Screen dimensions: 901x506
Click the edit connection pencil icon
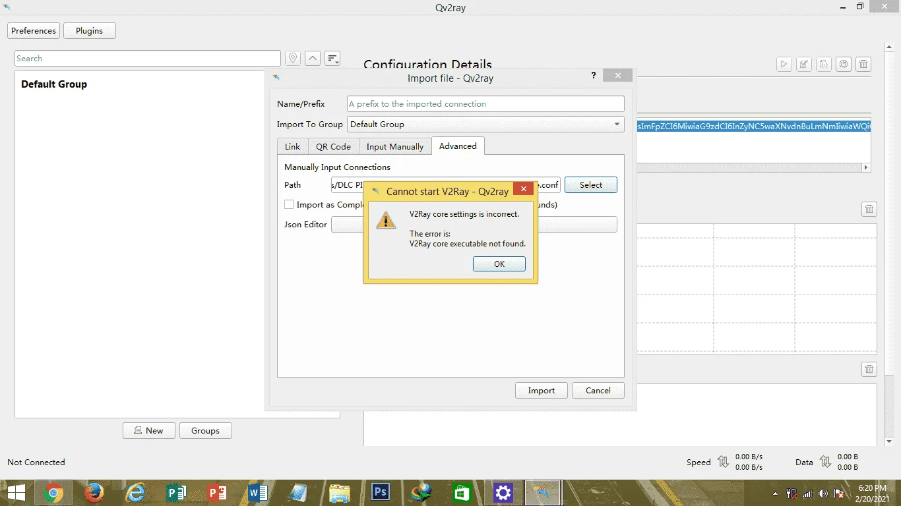[x=803, y=64]
